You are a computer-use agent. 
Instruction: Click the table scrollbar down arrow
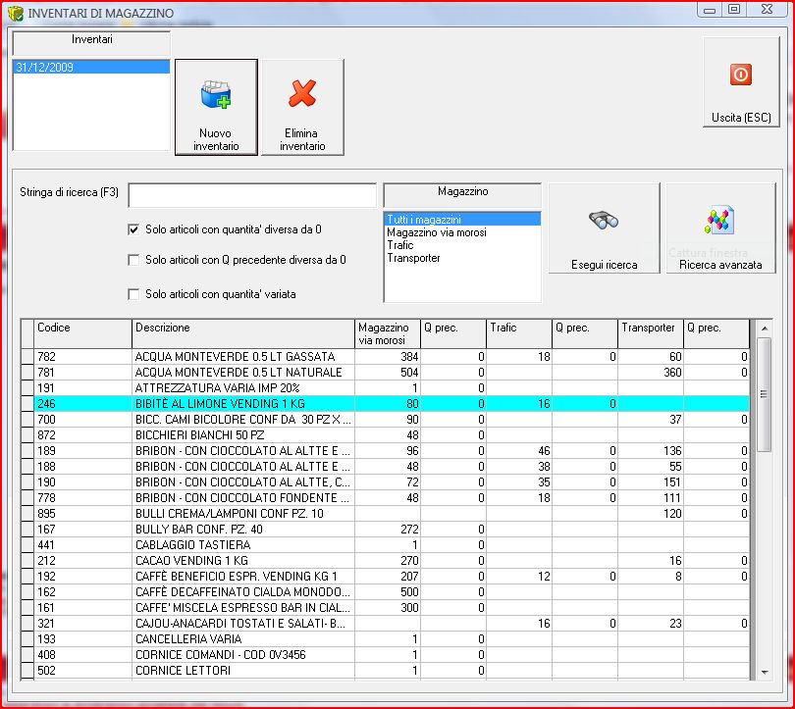[765, 672]
